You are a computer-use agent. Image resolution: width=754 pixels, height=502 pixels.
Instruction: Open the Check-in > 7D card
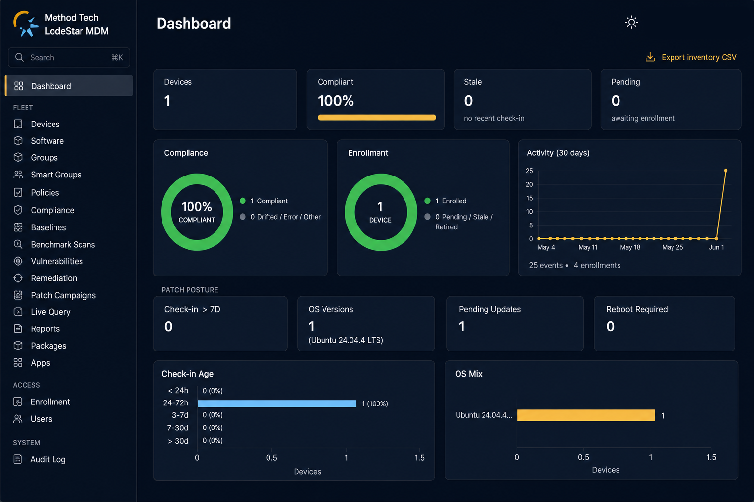point(220,324)
